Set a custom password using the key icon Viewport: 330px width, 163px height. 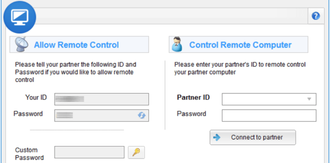[x=136, y=152]
